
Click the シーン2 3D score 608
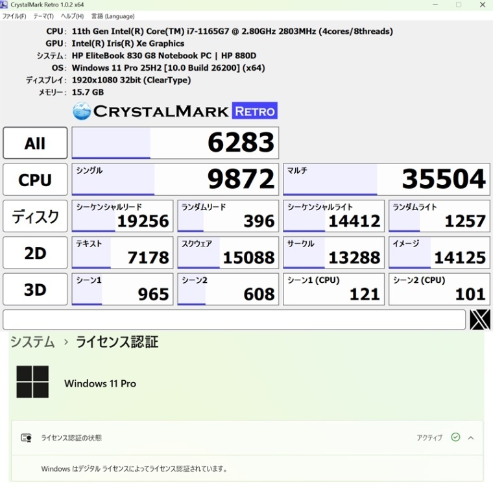(228, 289)
